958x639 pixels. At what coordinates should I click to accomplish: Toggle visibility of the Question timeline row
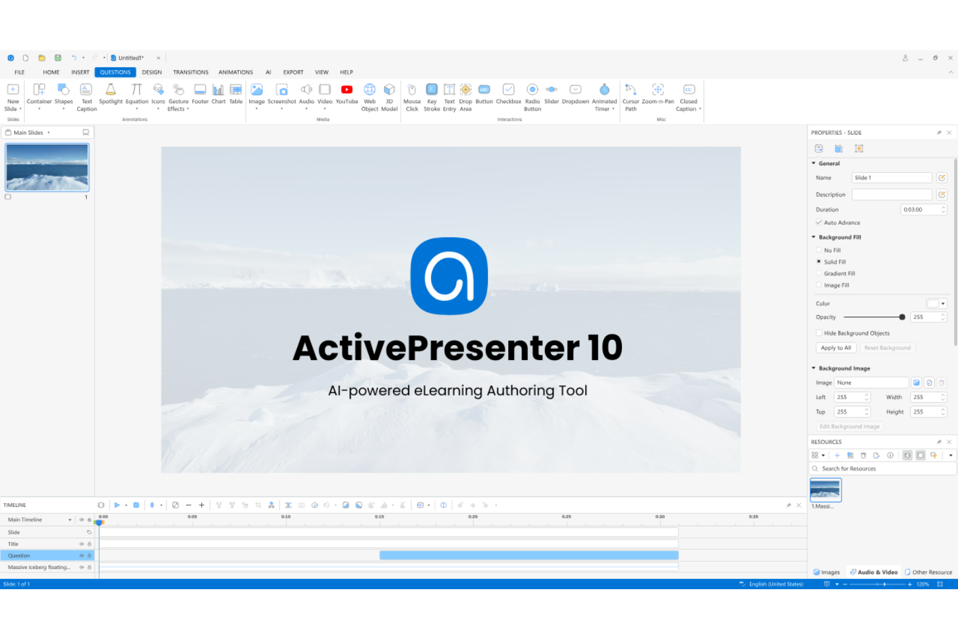[82, 555]
